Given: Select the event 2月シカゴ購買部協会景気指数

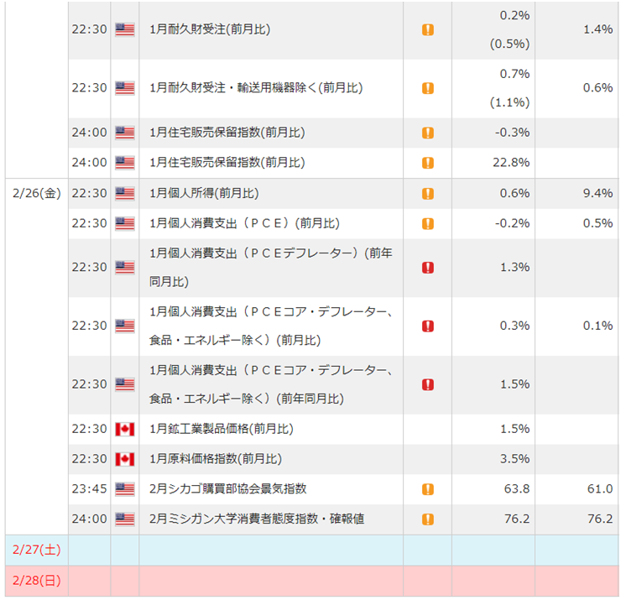Looking at the screenshot, I should tap(228, 489).
